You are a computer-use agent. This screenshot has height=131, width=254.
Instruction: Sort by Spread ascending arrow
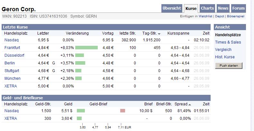pos(190,104)
